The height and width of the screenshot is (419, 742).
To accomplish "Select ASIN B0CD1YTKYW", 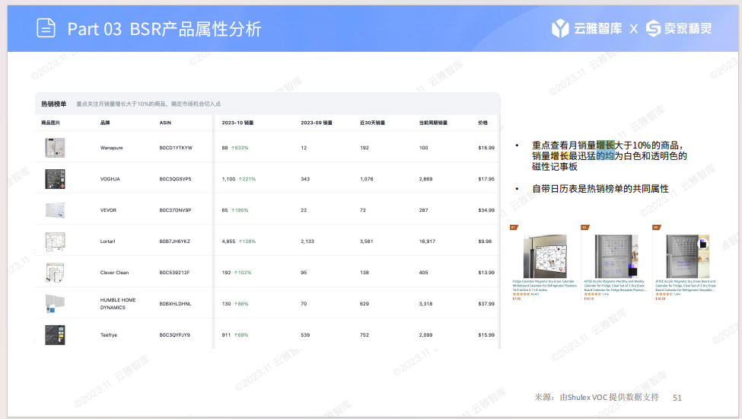I will point(176,148).
